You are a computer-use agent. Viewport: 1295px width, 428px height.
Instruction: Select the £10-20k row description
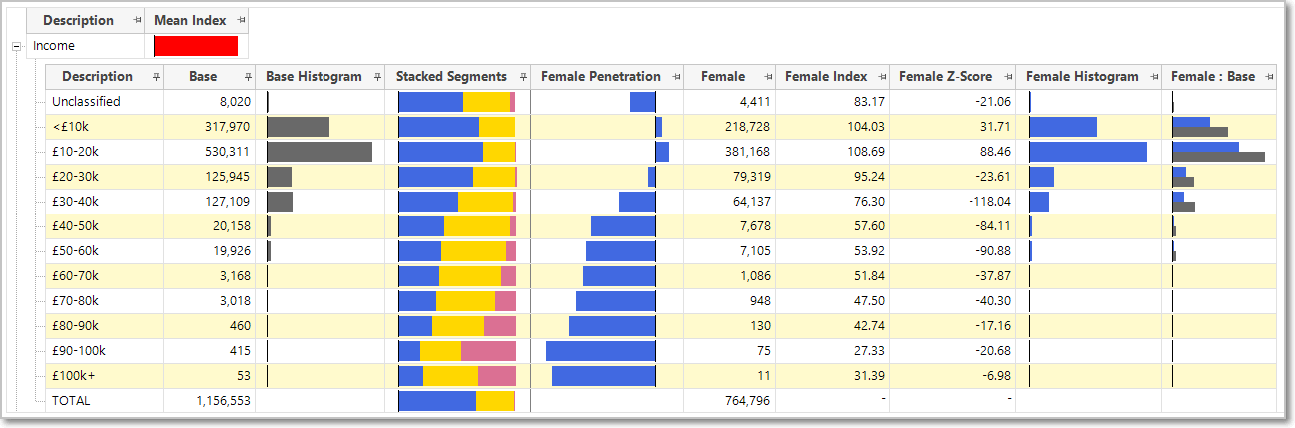pyautogui.click(x=74, y=152)
